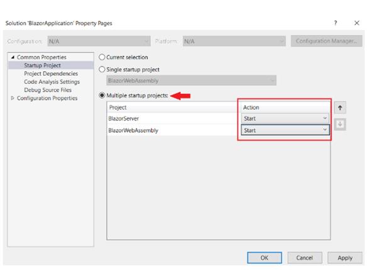This screenshot has height=270, width=377.
Task: Click the move down arrow button
Action: coord(341,124)
